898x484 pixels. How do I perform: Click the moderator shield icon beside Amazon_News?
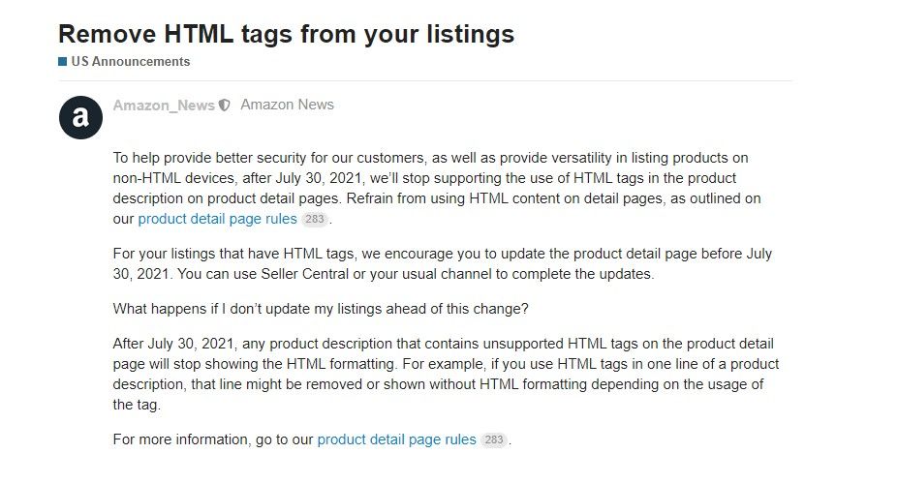click(225, 106)
